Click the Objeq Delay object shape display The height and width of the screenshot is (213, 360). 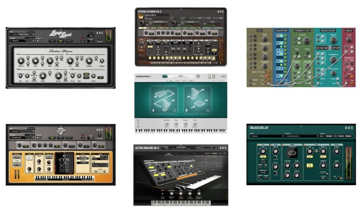pyautogui.click(x=292, y=153)
